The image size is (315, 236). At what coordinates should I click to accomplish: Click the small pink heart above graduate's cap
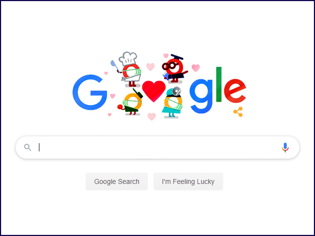click(x=166, y=56)
